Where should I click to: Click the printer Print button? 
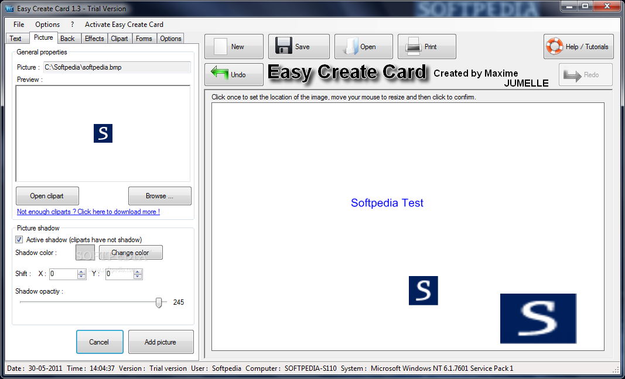(x=427, y=47)
